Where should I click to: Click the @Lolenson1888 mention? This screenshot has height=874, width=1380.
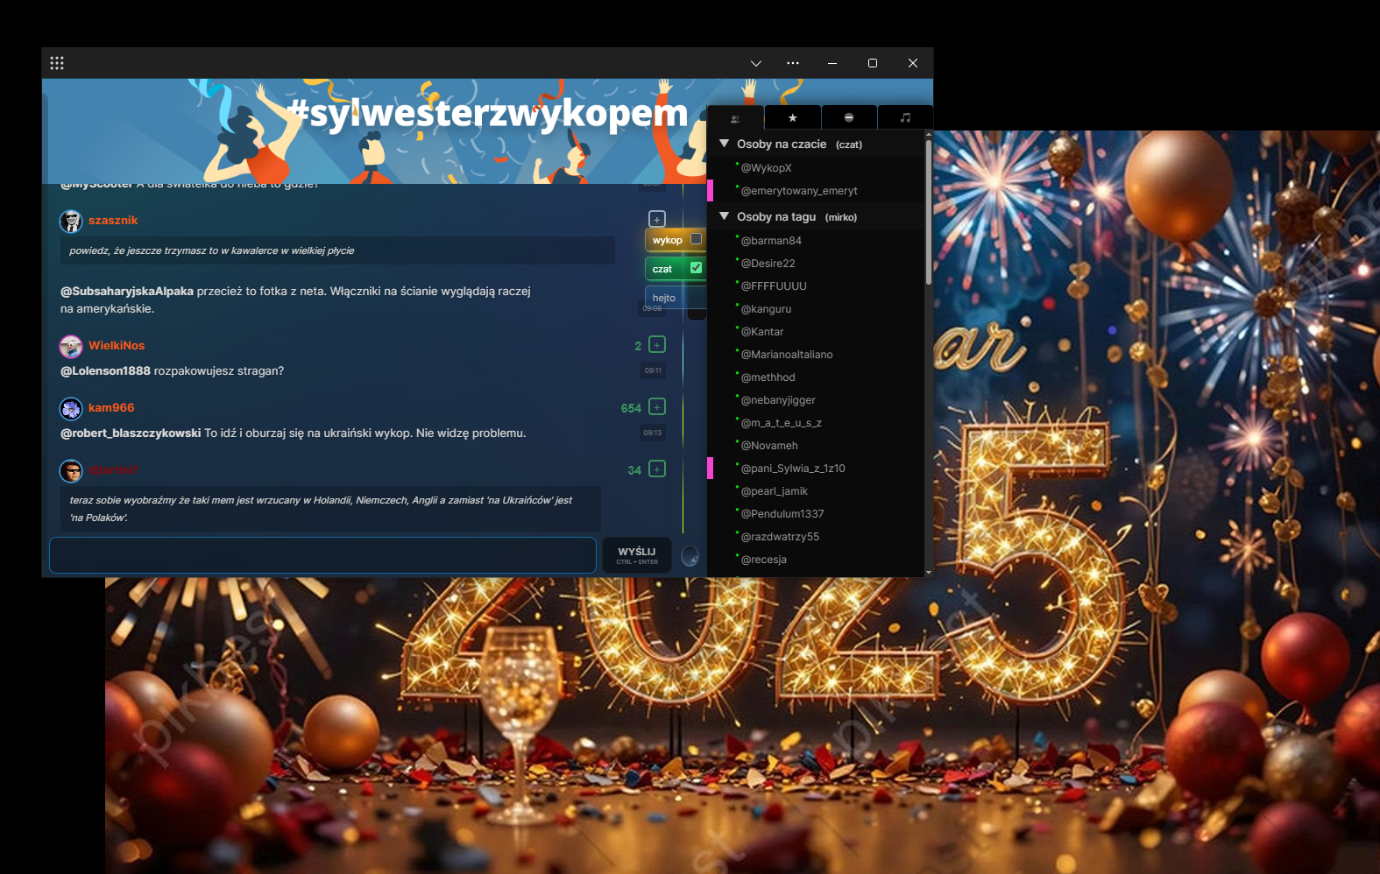[x=105, y=371]
